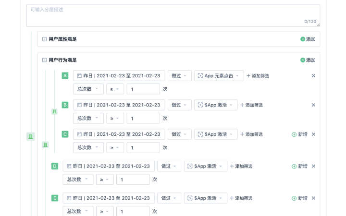The width and height of the screenshot is (346, 216).
Task: Click 添加筛选 on condition A row
Action: point(258,76)
